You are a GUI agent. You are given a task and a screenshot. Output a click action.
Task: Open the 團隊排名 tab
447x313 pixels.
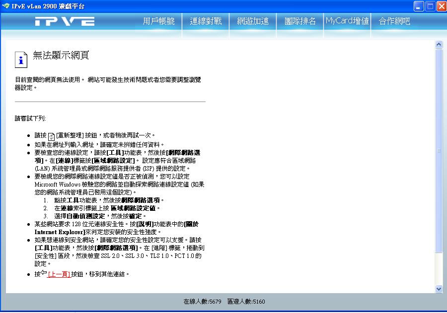click(x=300, y=21)
